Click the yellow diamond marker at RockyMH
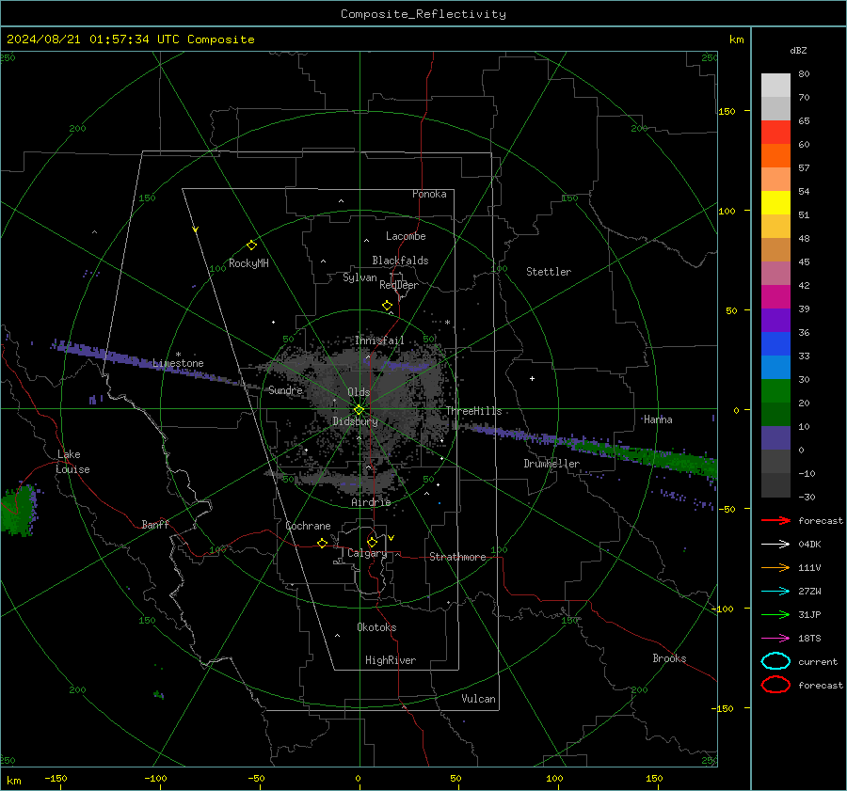Viewport: 847px width, 791px height. pyautogui.click(x=251, y=245)
